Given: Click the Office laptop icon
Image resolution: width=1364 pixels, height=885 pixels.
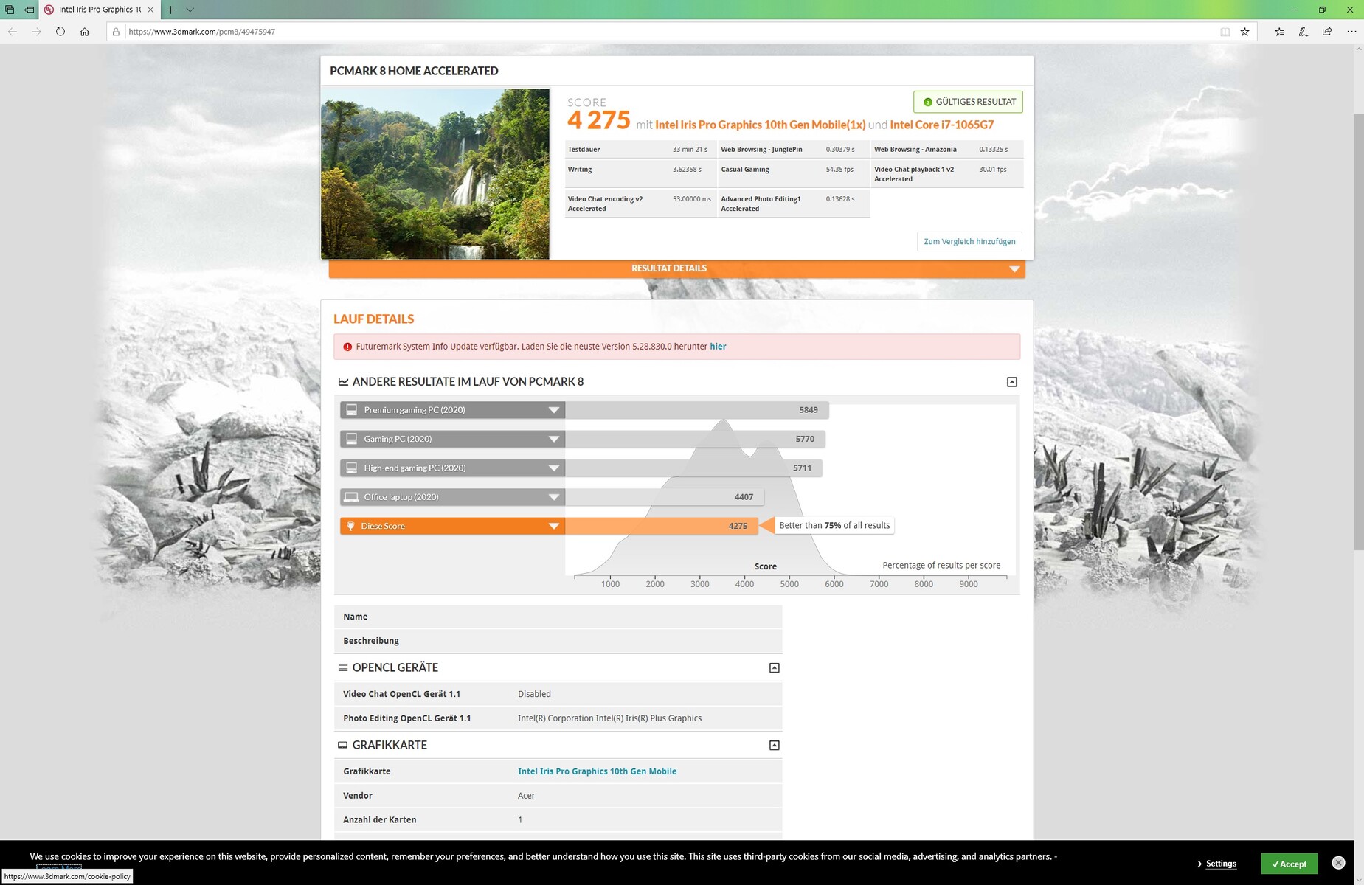Looking at the screenshot, I should coord(352,497).
